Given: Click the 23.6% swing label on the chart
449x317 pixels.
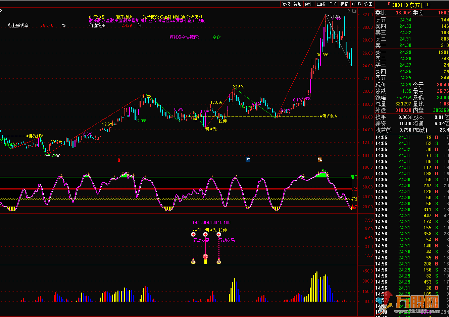Looking at the screenshot, I should pyautogui.click(x=239, y=87).
